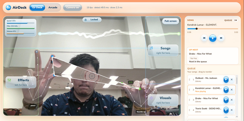Click the Visuals zone panel
Screen dimensions: 244x121
163,100
